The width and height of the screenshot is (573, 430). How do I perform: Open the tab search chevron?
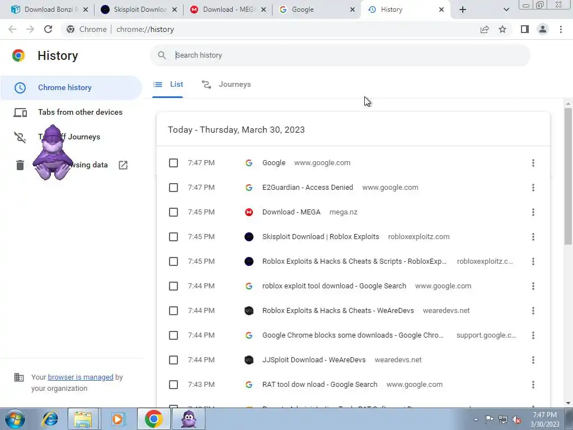[506, 10]
